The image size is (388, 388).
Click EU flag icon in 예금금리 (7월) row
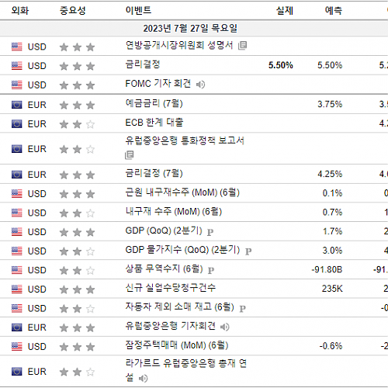pos(17,105)
